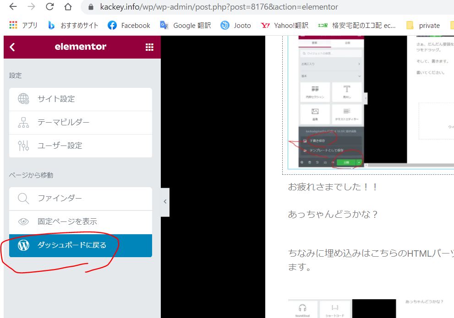Click the globe icon for サイト設定
Screen dimensions: 454x318
click(x=23, y=99)
